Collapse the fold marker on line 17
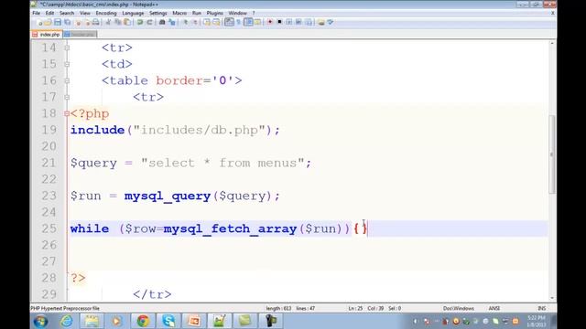Image resolution: width=586 pixels, height=329 pixels. point(67,97)
